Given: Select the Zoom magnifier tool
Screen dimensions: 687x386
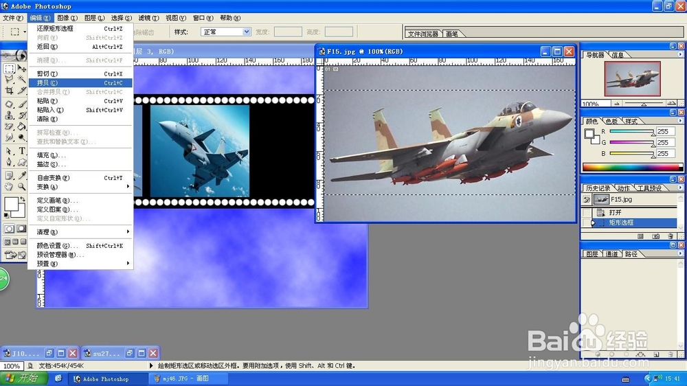Looking at the screenshot, I should tap(22, 187).
